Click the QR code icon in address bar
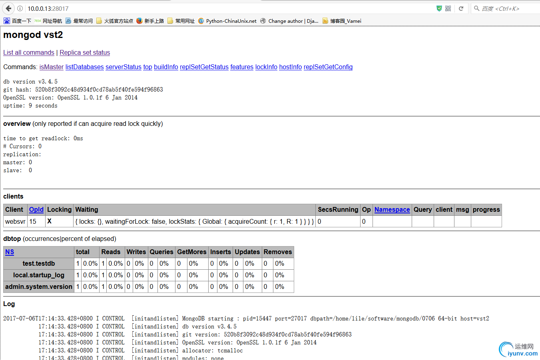The width and height of the screenshot is (540, 360). 448,8
